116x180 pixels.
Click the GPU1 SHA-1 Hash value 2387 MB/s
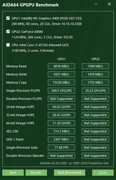pyautogui.click(x=61, y=139)
